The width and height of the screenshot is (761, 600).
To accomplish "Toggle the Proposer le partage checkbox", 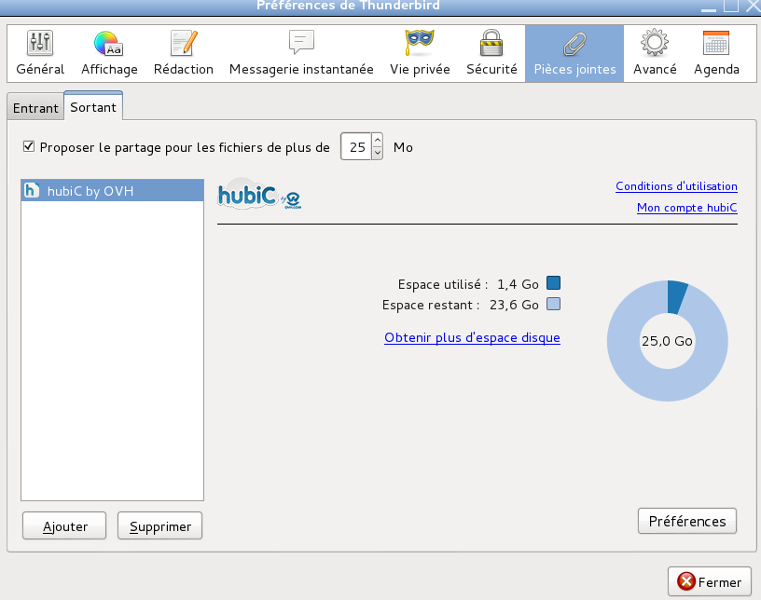I will click(29, 146).
